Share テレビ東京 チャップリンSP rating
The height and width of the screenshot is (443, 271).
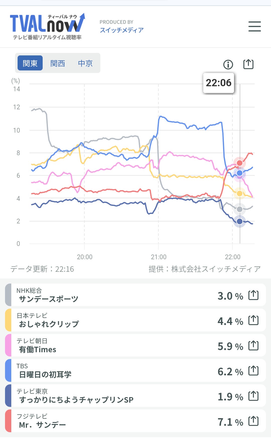253,396
